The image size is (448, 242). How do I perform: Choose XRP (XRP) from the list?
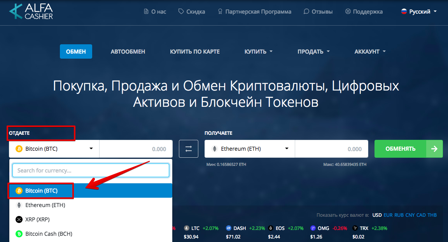click(x=91, y=219)
